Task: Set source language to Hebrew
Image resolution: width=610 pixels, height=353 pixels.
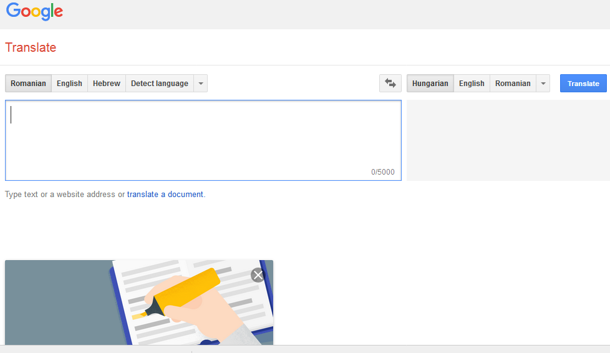Action: [107, 84]
